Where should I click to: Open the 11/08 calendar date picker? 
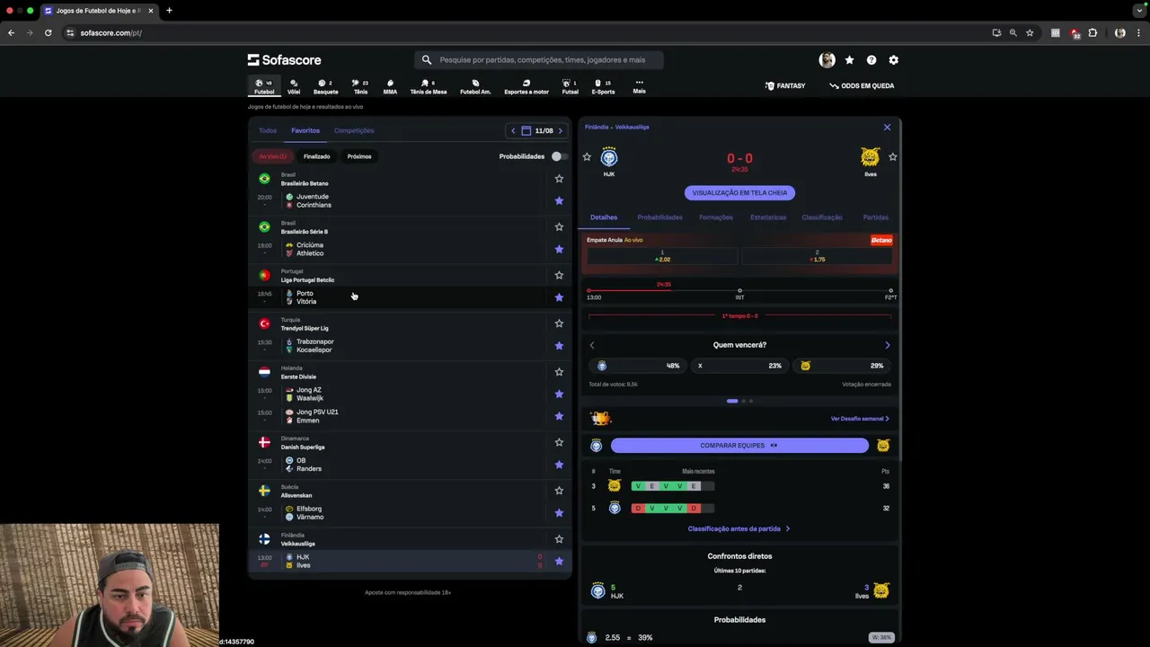pyautogui.click(x=539, y=131)
